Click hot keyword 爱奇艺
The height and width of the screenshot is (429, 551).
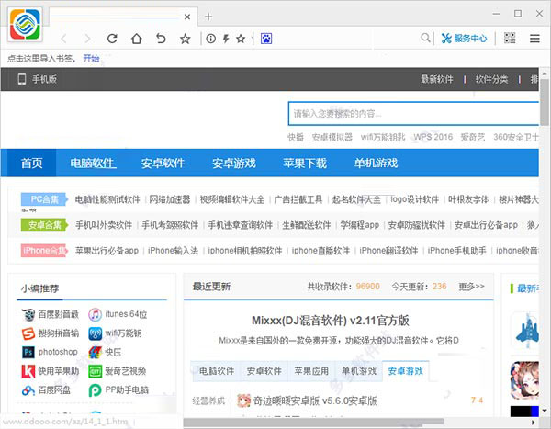pyautogui.click(x=473, y=137)
